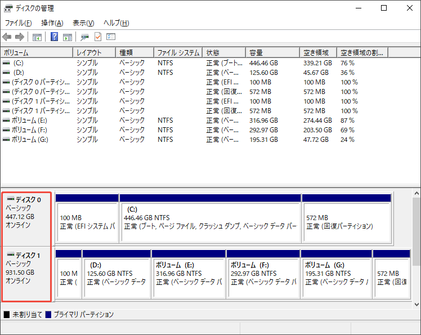Sort by the レイアウト column header

(94, 53)
